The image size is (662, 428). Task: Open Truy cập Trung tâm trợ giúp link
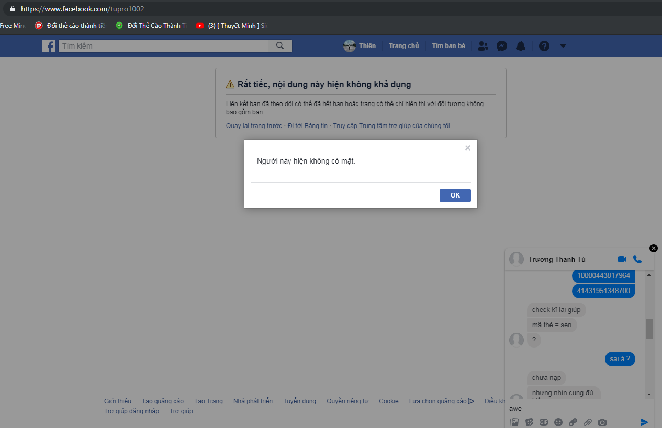click(391, 126)
